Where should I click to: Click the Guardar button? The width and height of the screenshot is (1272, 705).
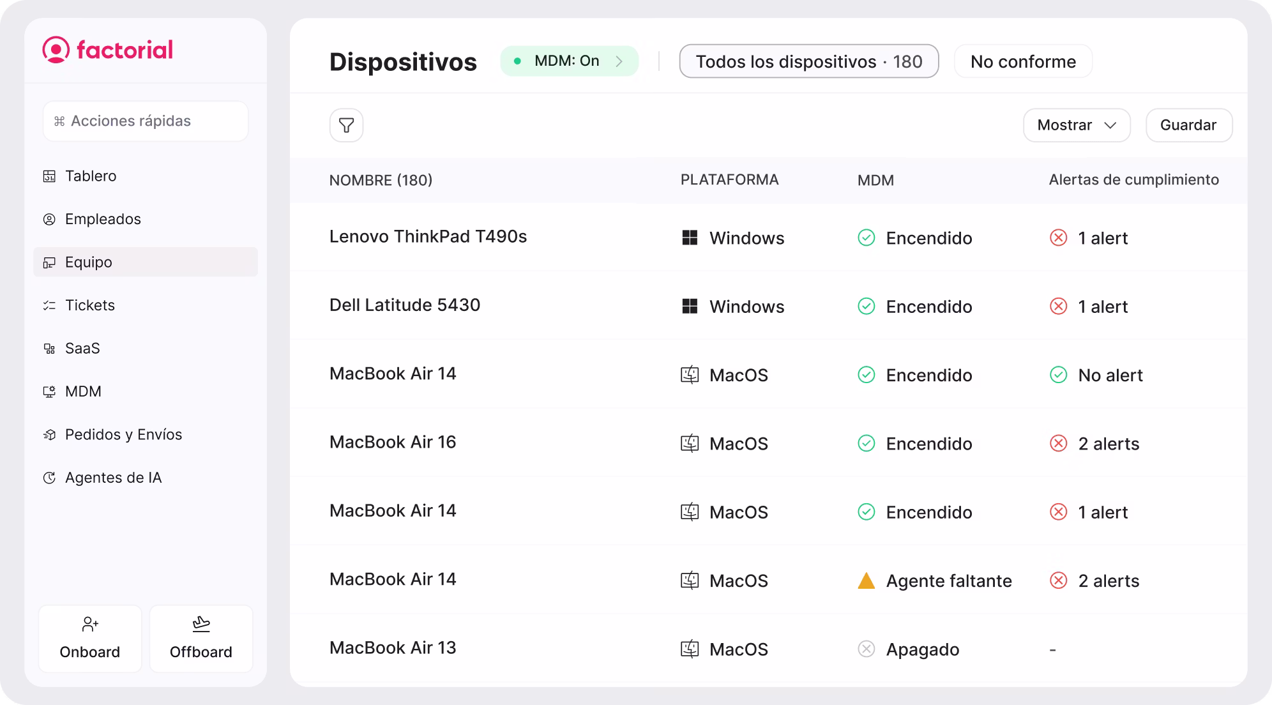(x=1188, y=125)
